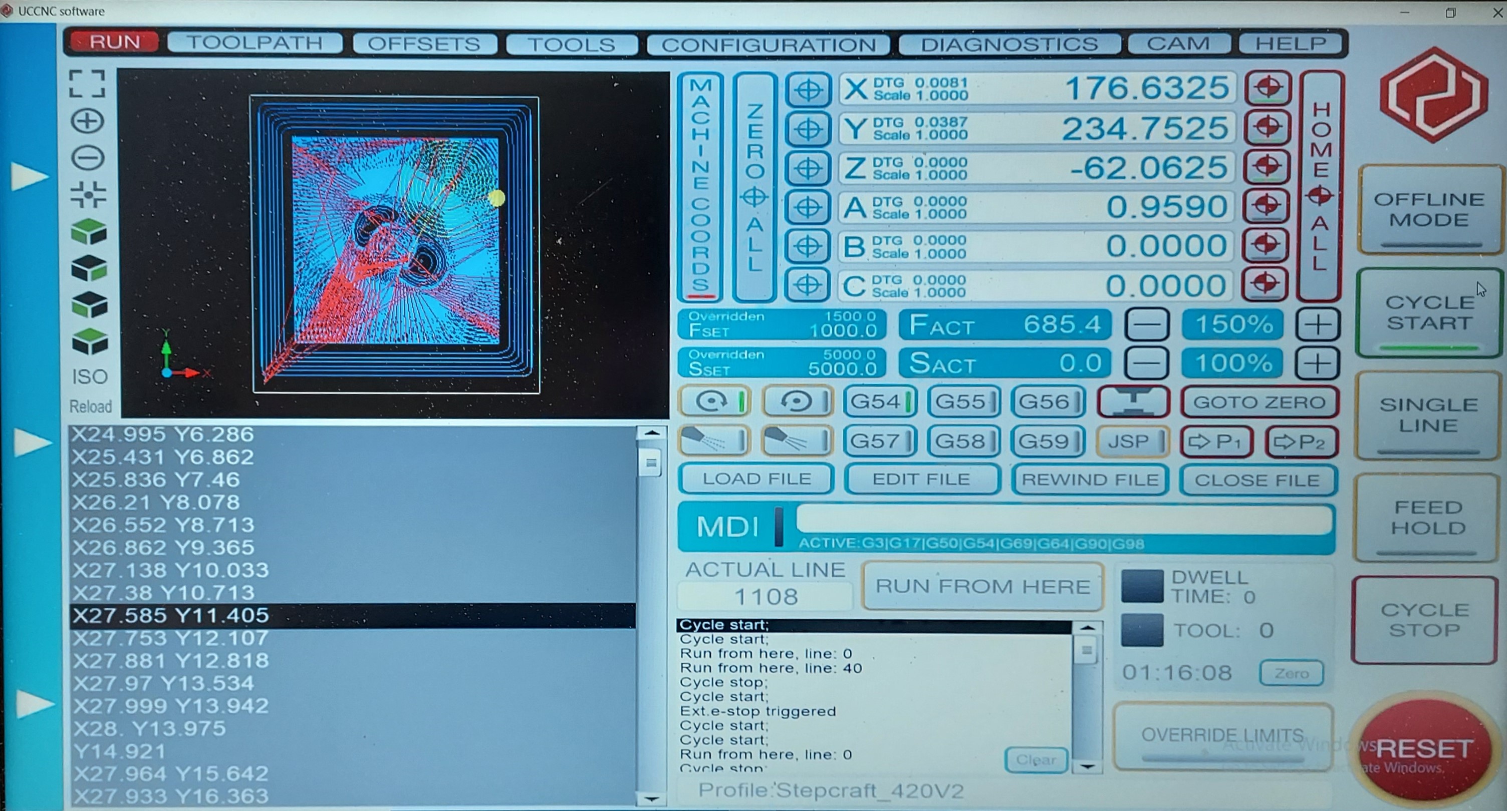
Task: Toggle flood coolant spray icon
Action: tap(797, 440)
